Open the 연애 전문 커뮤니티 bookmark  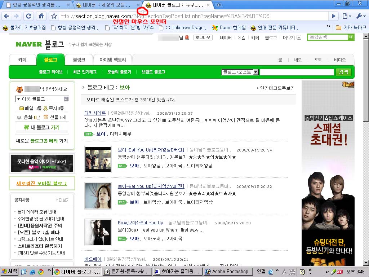click(x=275, y=27)
